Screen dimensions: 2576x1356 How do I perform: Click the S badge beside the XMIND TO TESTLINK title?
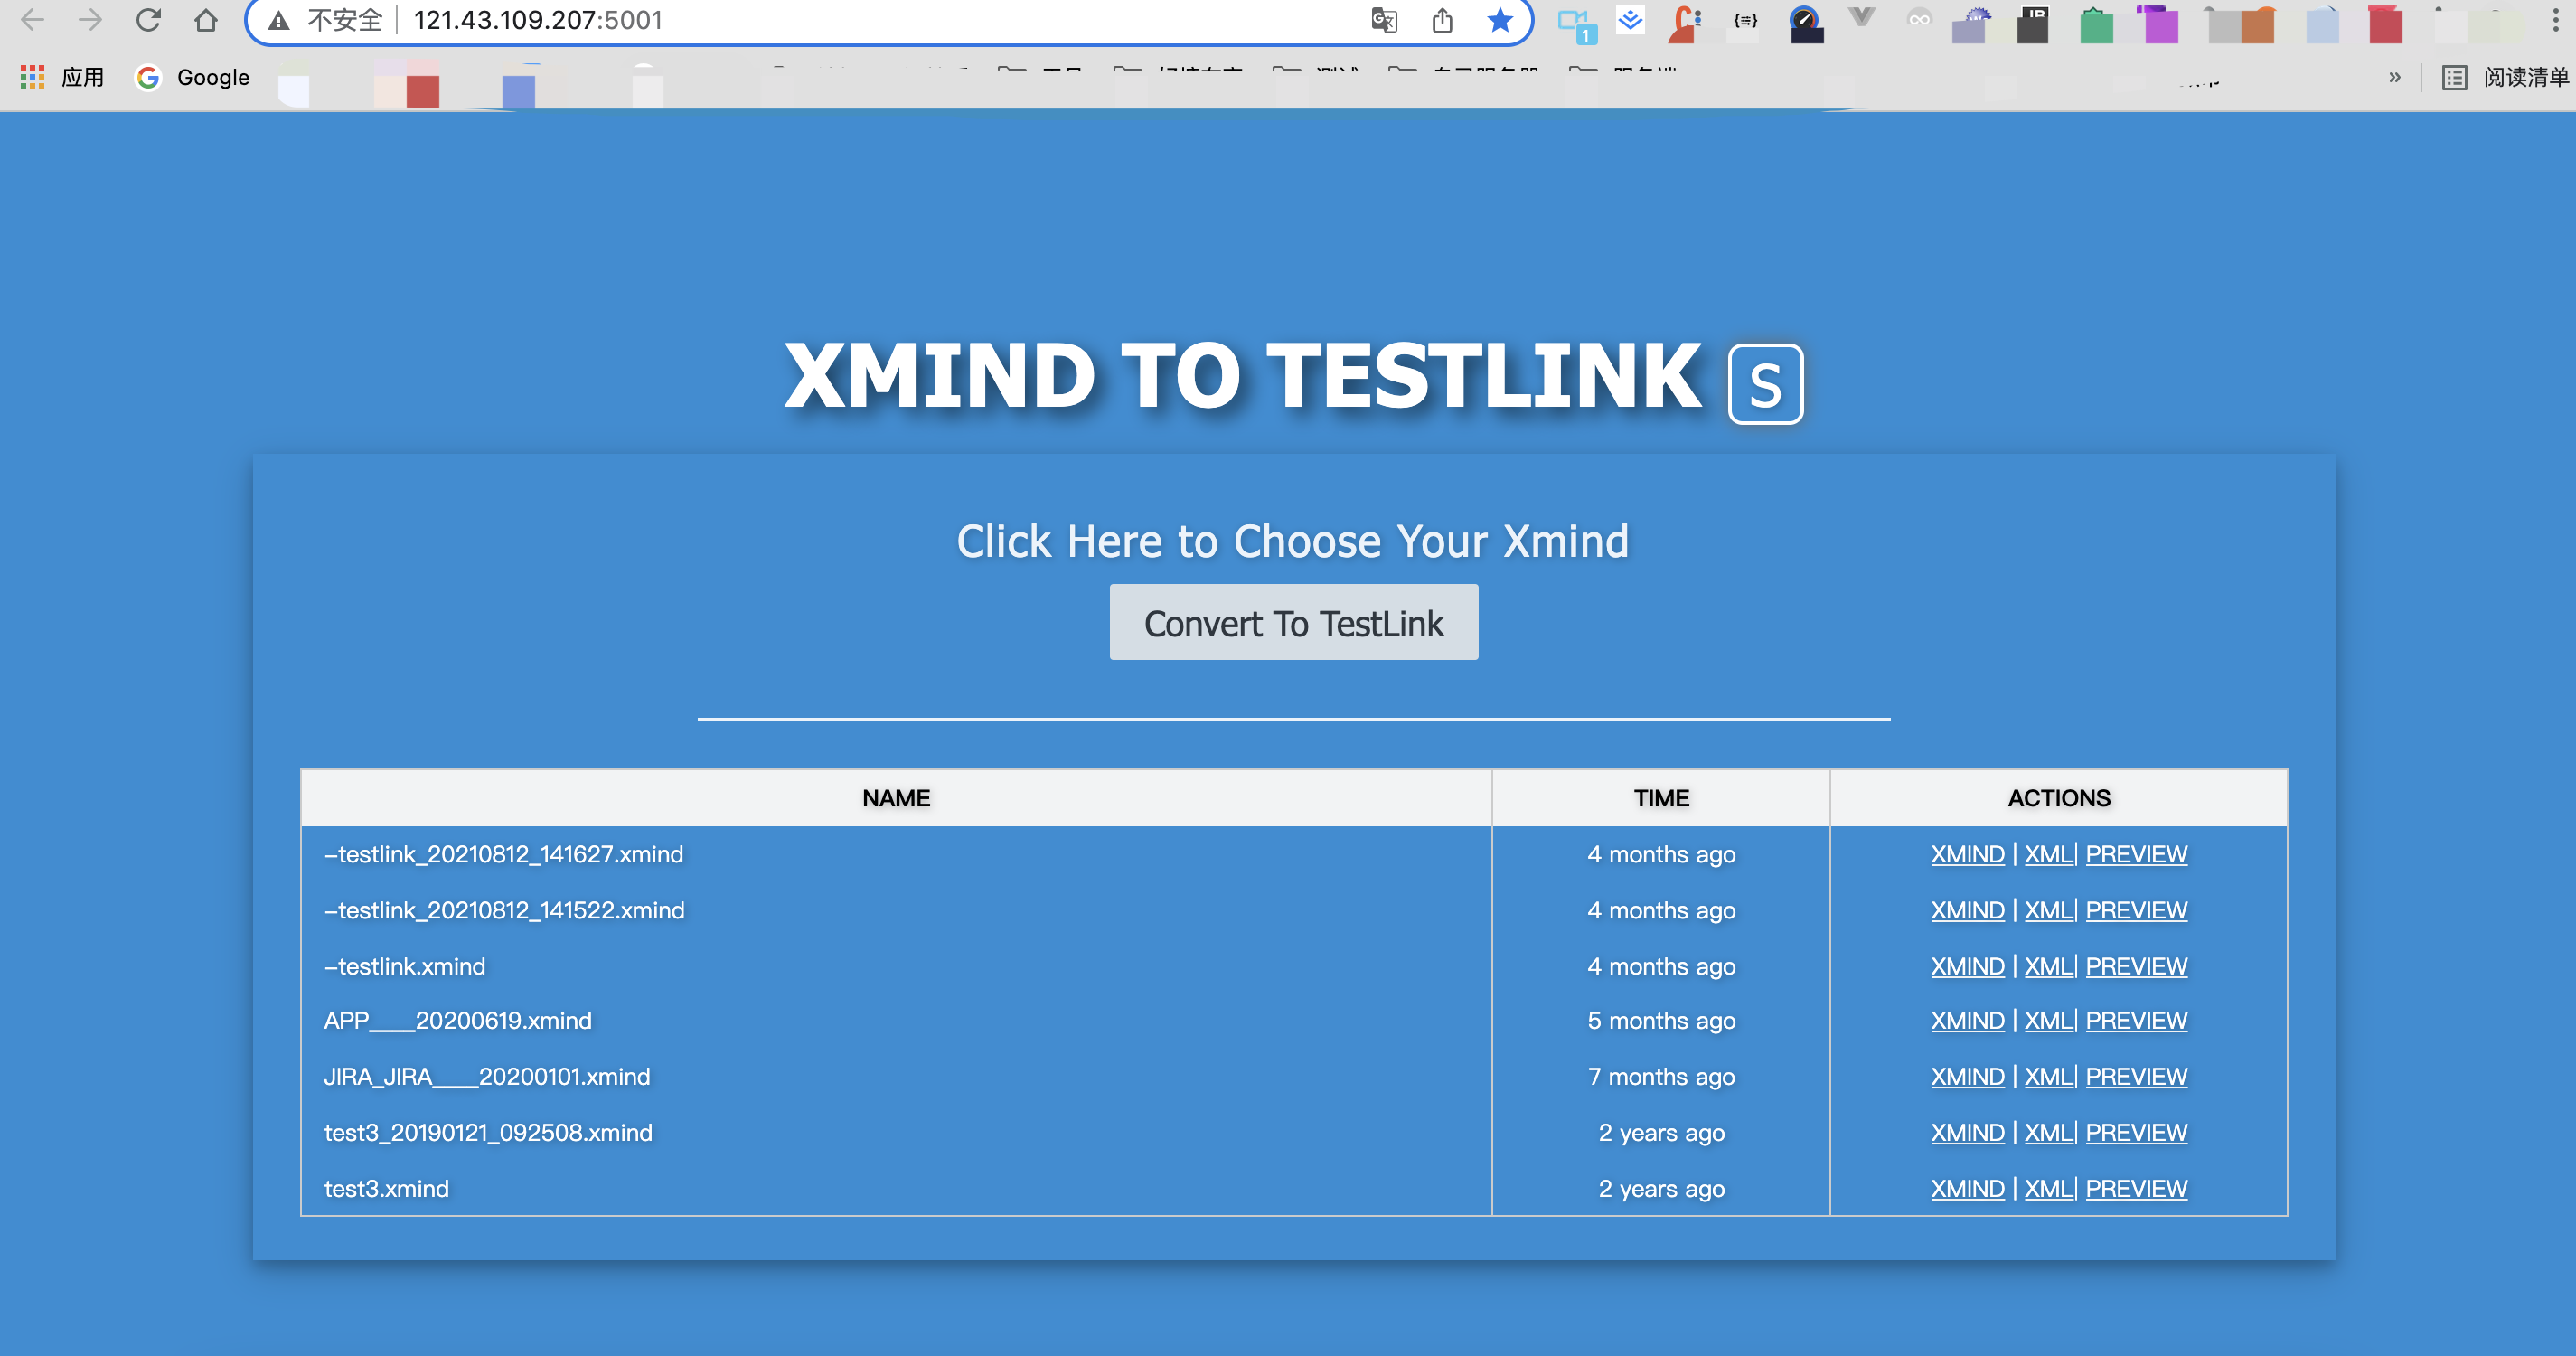1765,385
